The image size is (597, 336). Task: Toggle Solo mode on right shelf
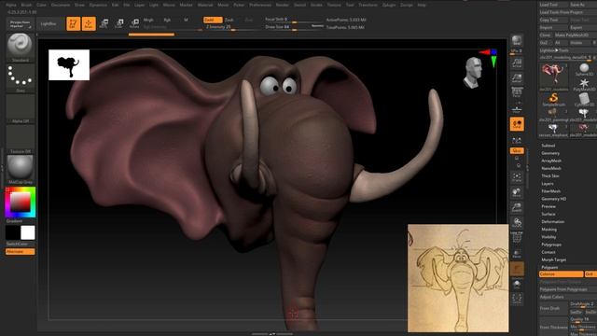coord(517,284)
